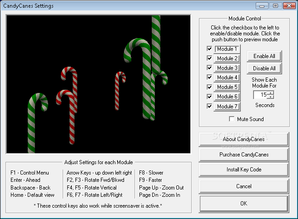Click the Enable All button
This screenshot has width=298, height=219.
point(264,56)
